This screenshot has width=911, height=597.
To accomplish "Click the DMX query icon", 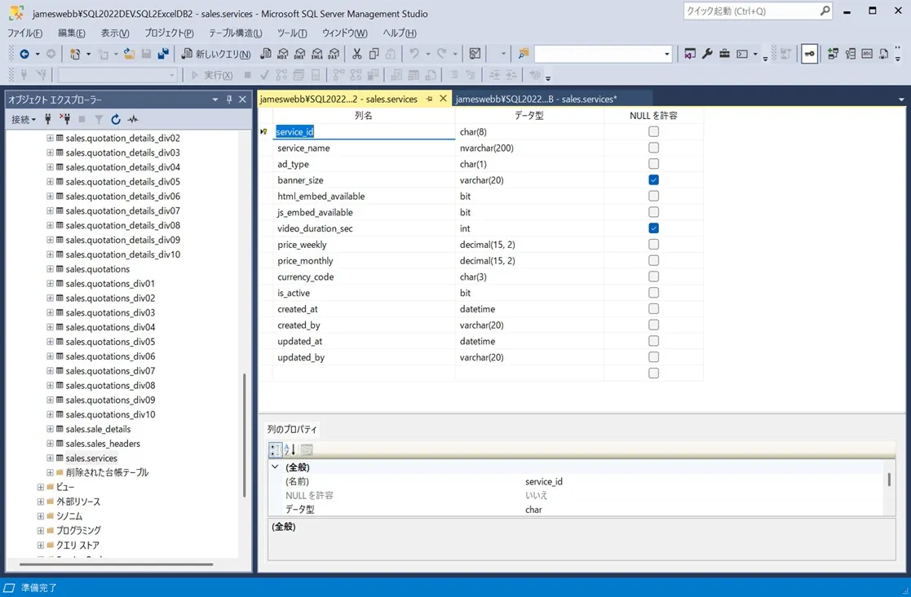I will pos(300,54).
